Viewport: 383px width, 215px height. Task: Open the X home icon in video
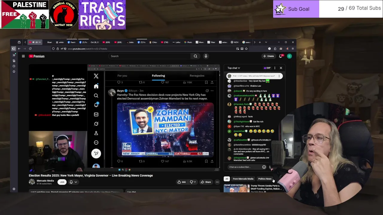pyautogui.click(x=96, y=86)
